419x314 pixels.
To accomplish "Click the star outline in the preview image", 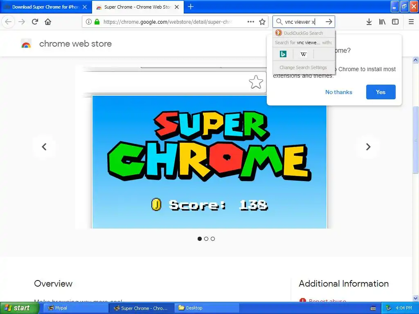I will (x=256, y=82).
